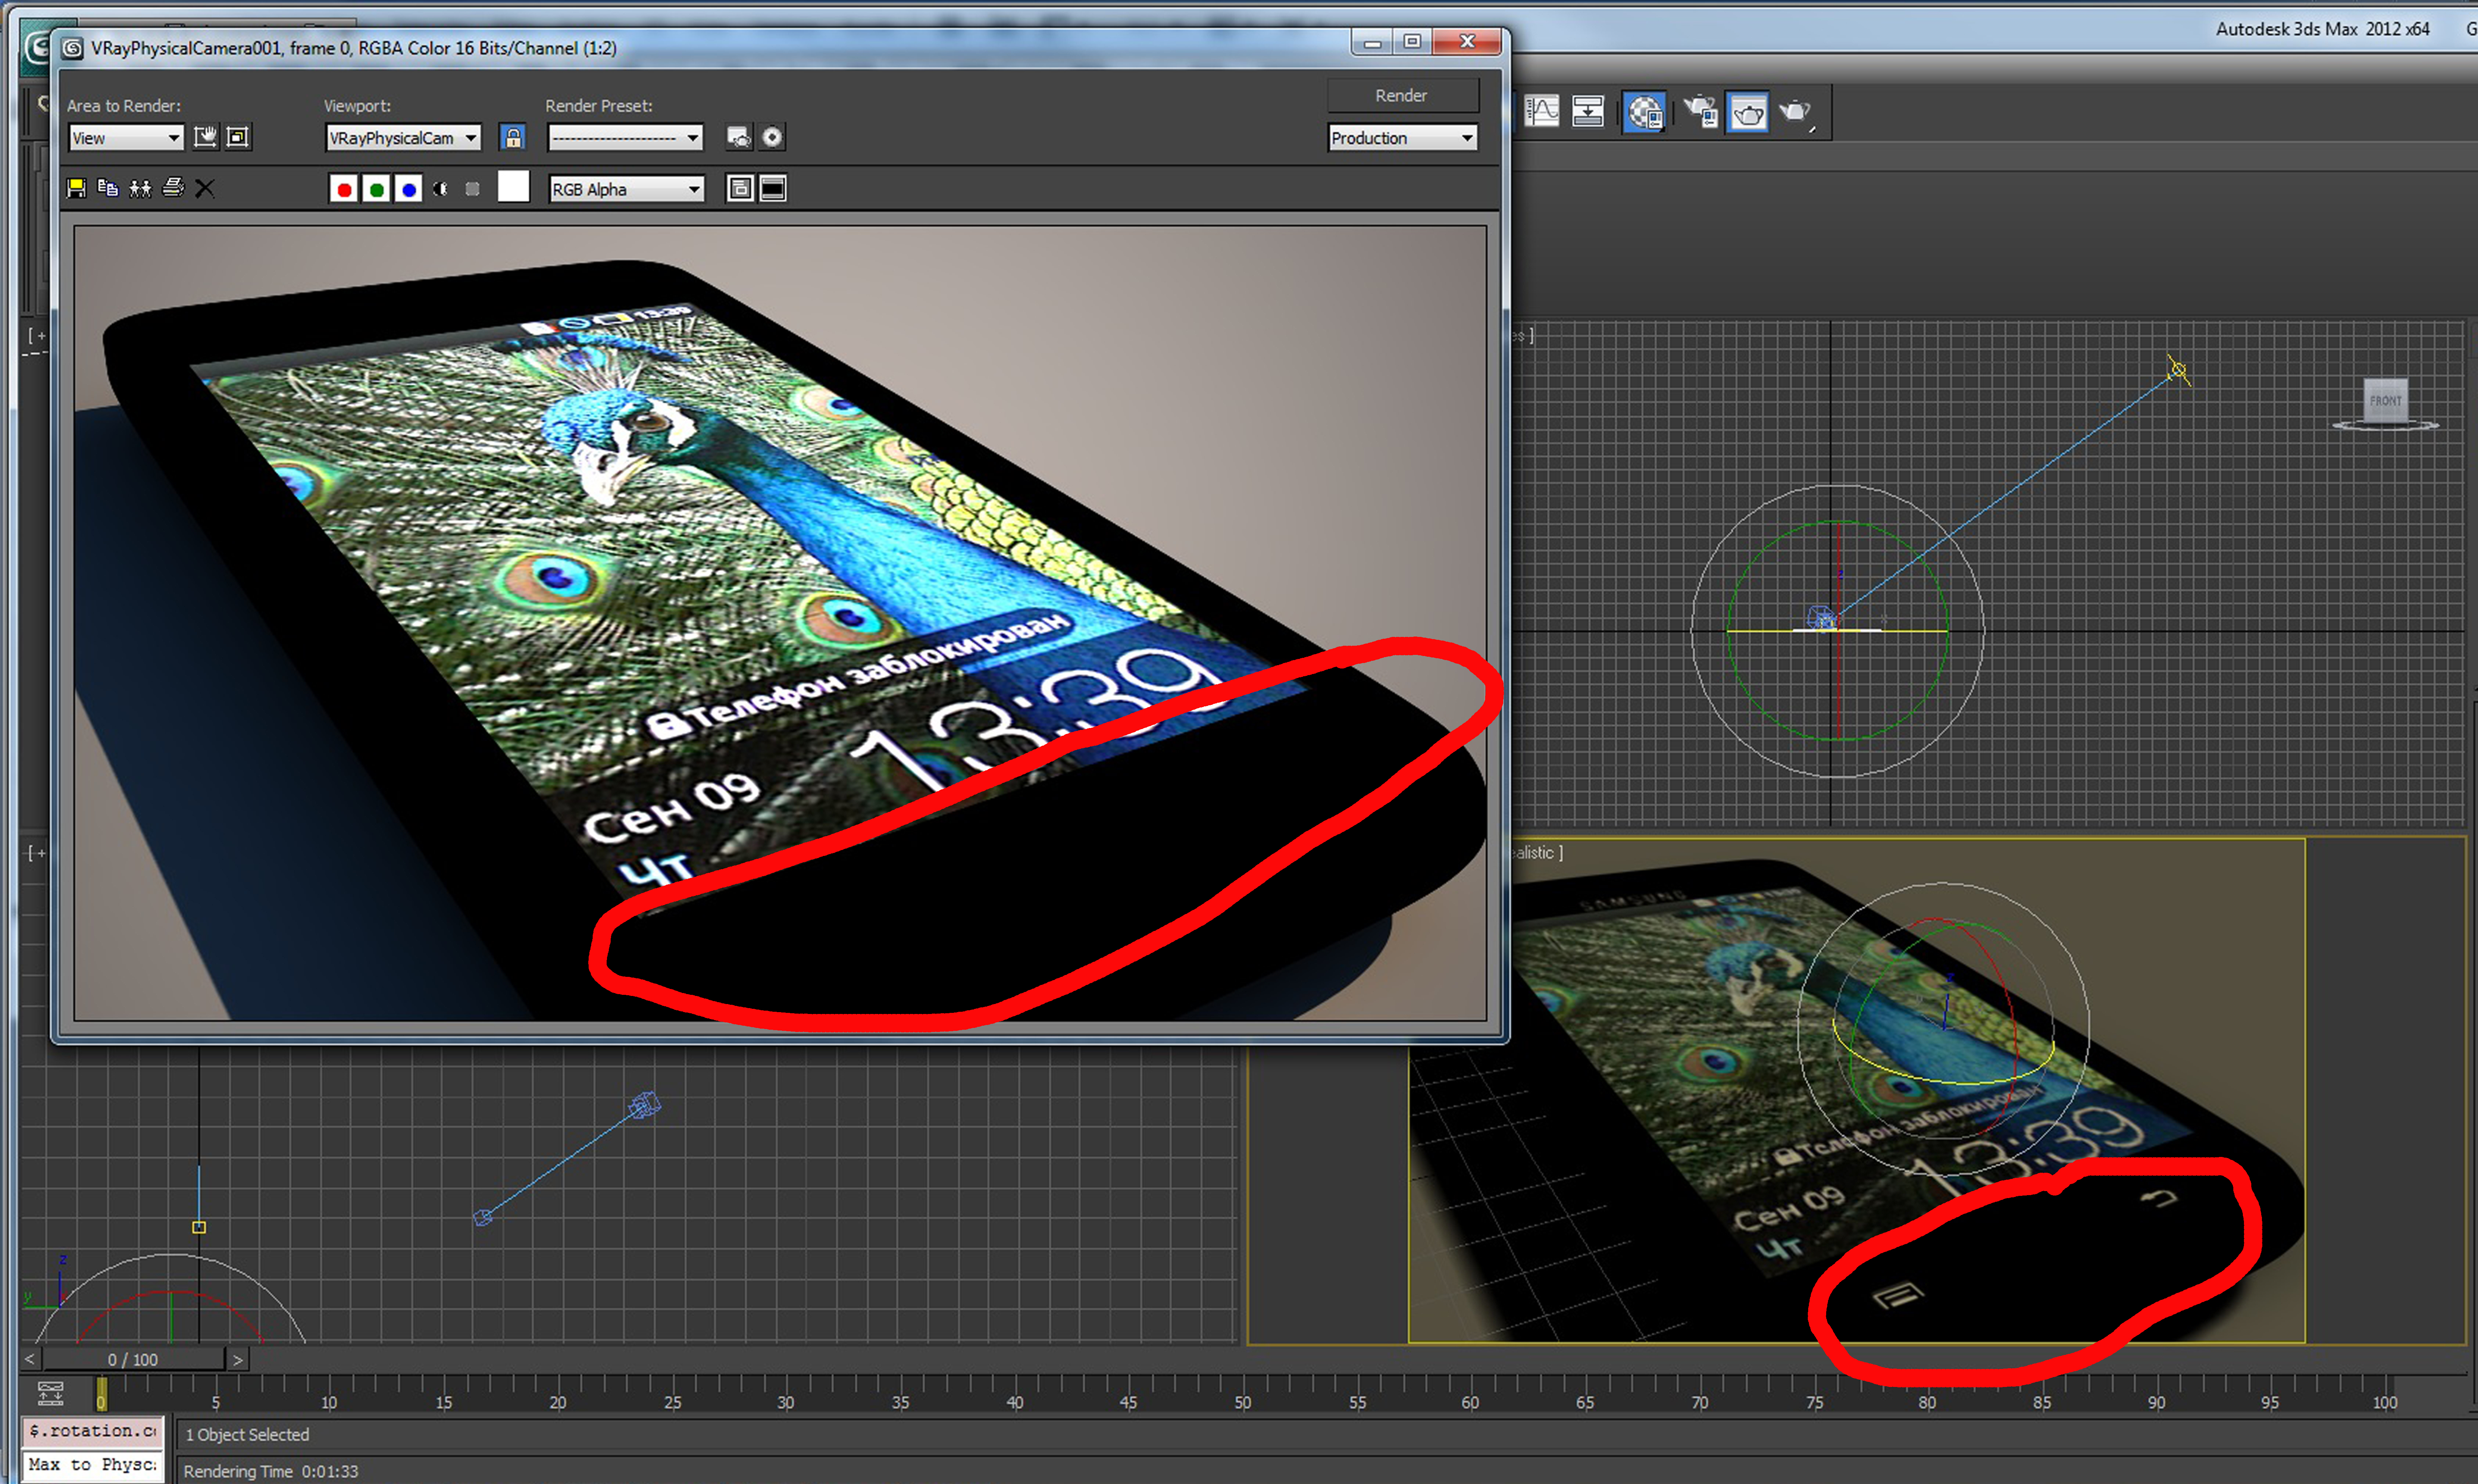Viewport: 2478px width, 1484px height.
Task: Click the Copy Image icon
Action: click(x=108, y=188)
